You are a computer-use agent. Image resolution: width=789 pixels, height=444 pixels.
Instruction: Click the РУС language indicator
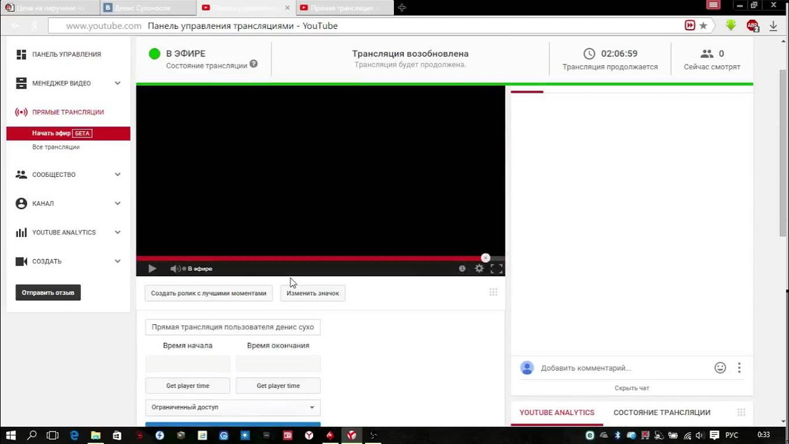(731, 435)
